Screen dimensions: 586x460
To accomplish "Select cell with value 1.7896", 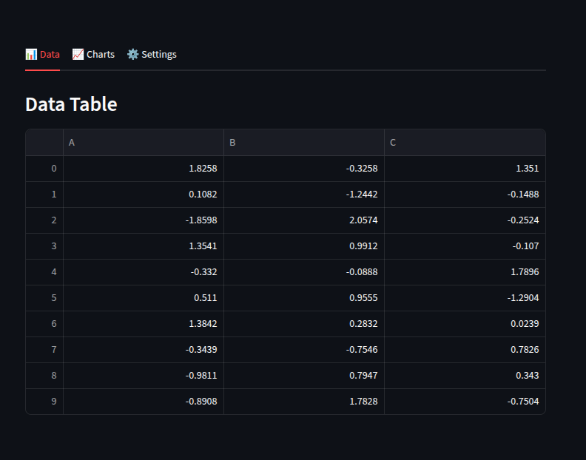I will coord(465,272).
